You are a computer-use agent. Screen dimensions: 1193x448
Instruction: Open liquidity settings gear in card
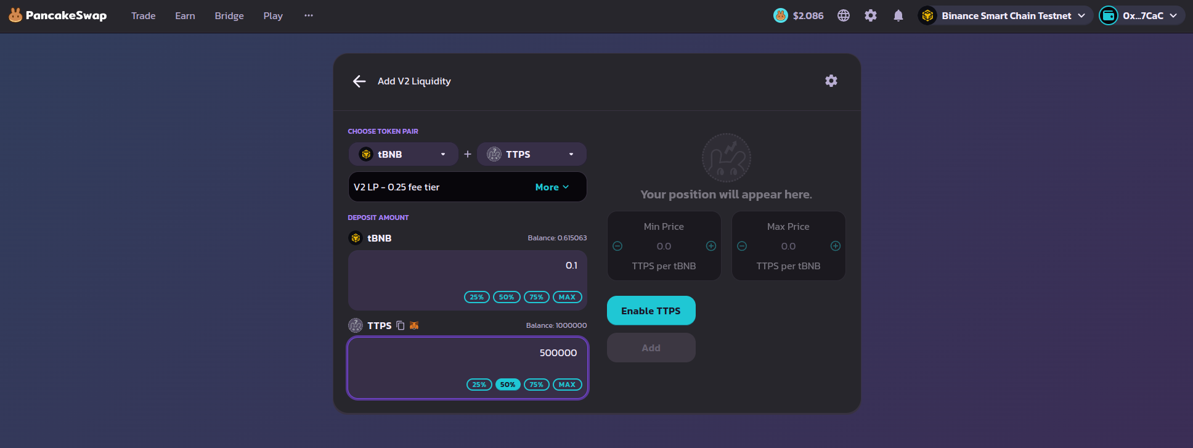click(831, 81)
